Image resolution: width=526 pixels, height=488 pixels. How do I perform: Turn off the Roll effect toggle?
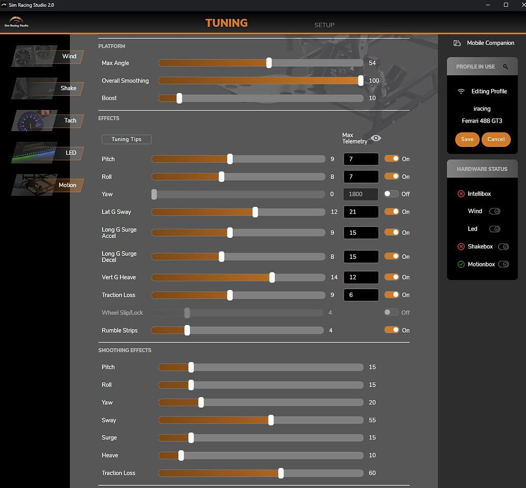coord(391,176)
